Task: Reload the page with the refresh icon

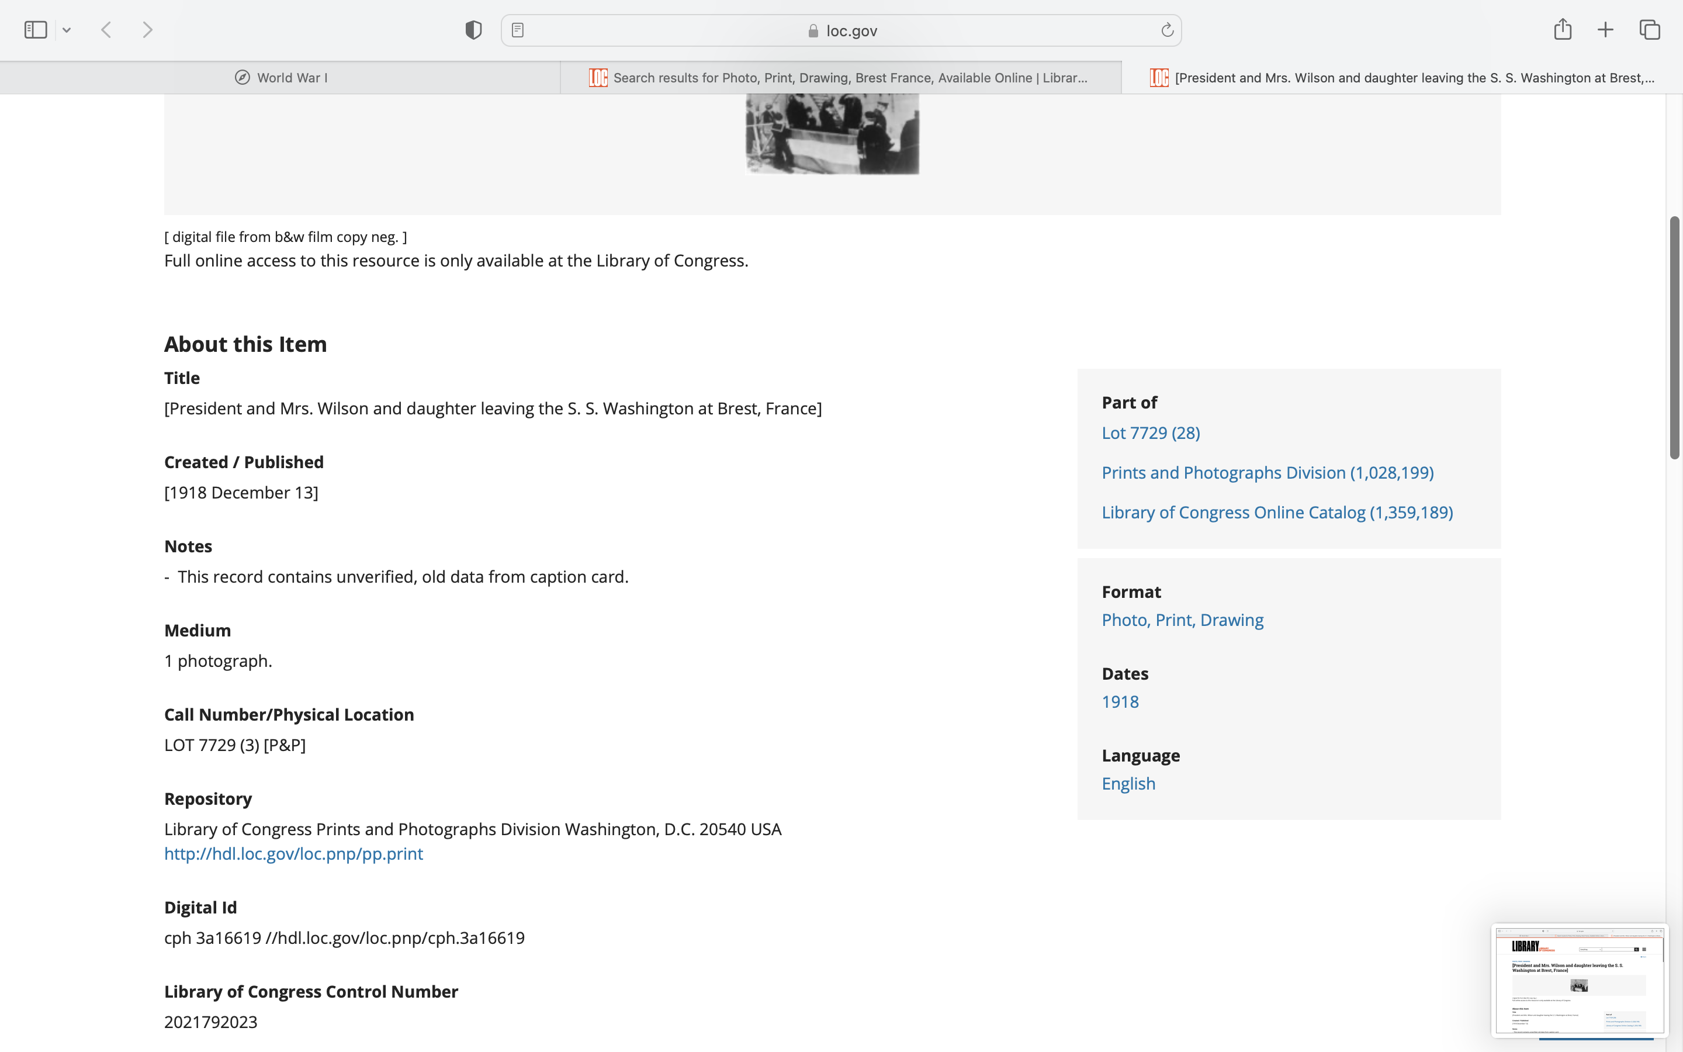Action: click(1167, 30)
